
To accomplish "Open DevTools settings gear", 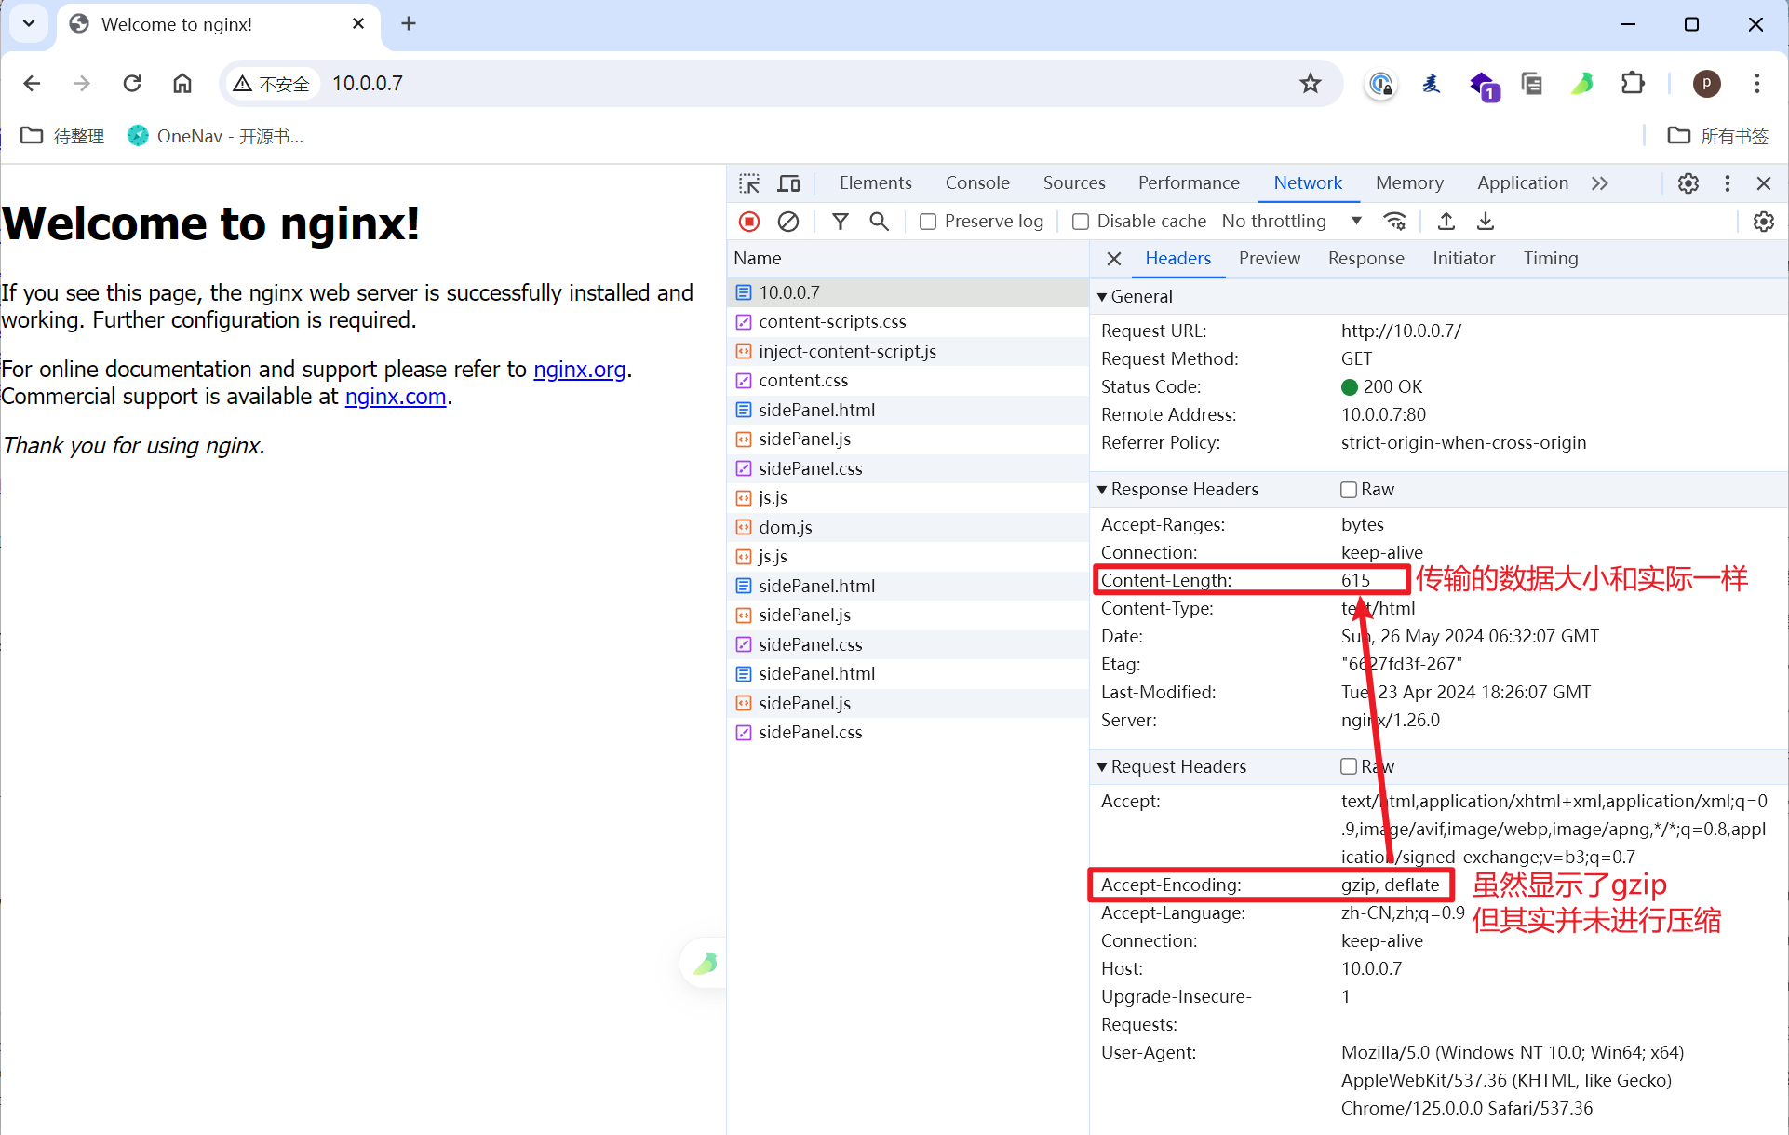I will [1688, 183].
